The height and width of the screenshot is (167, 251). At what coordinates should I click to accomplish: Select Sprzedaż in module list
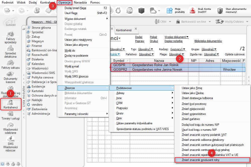point(37,32)
